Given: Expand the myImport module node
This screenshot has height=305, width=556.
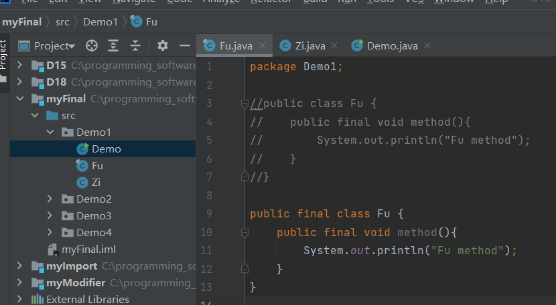Looking at the screenshot, I should click(19, 266).
